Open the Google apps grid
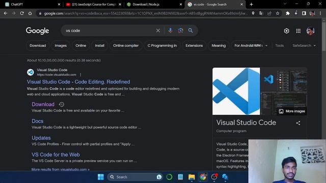 pos(298,31)
